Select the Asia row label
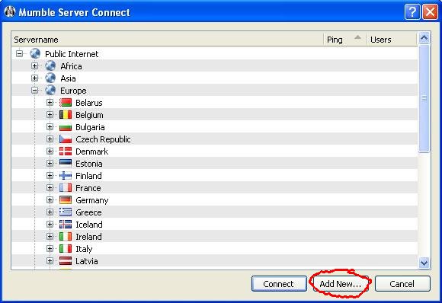This screenshot has height=303, width=442. click(68, 78)
